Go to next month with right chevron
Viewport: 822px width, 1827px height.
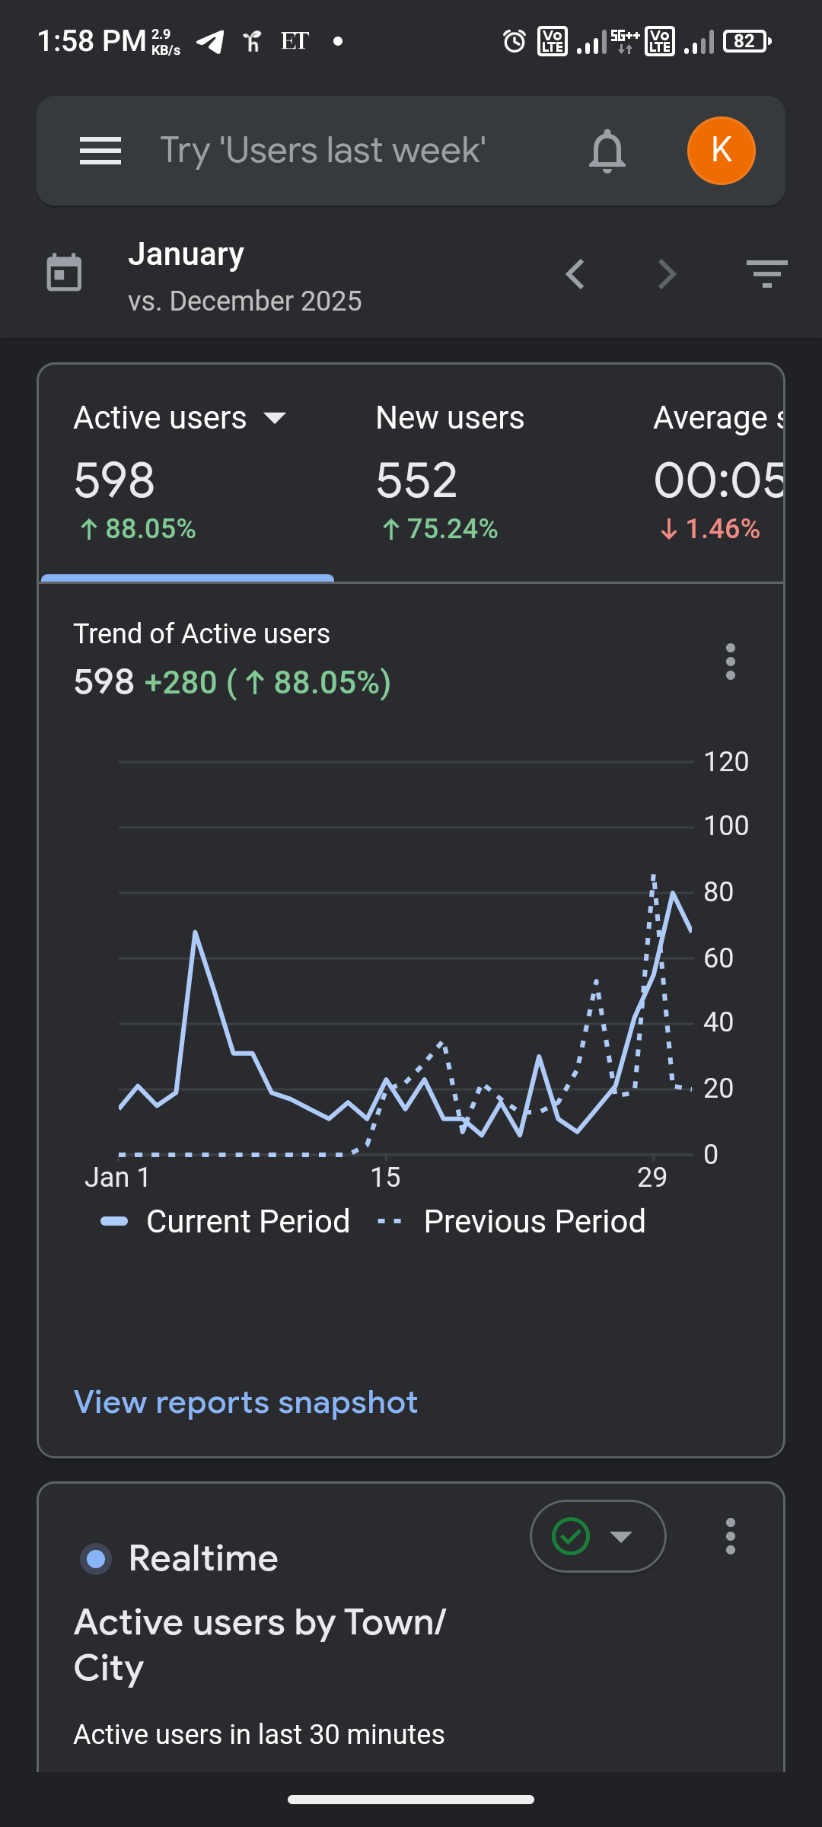(x=667, y=274)
